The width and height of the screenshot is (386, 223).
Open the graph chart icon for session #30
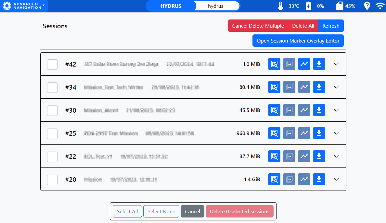[304, 110]
